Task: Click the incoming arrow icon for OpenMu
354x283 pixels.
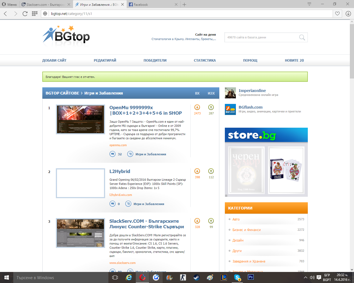Action: [x=197, y=107]
